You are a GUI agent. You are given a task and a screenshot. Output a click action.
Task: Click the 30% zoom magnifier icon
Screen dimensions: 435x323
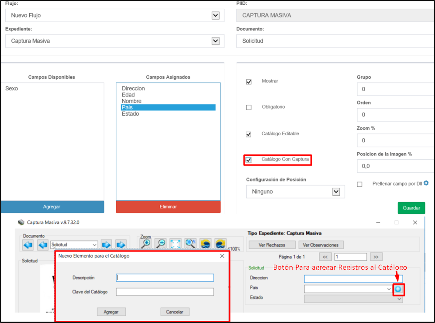(x=190, y=244)
